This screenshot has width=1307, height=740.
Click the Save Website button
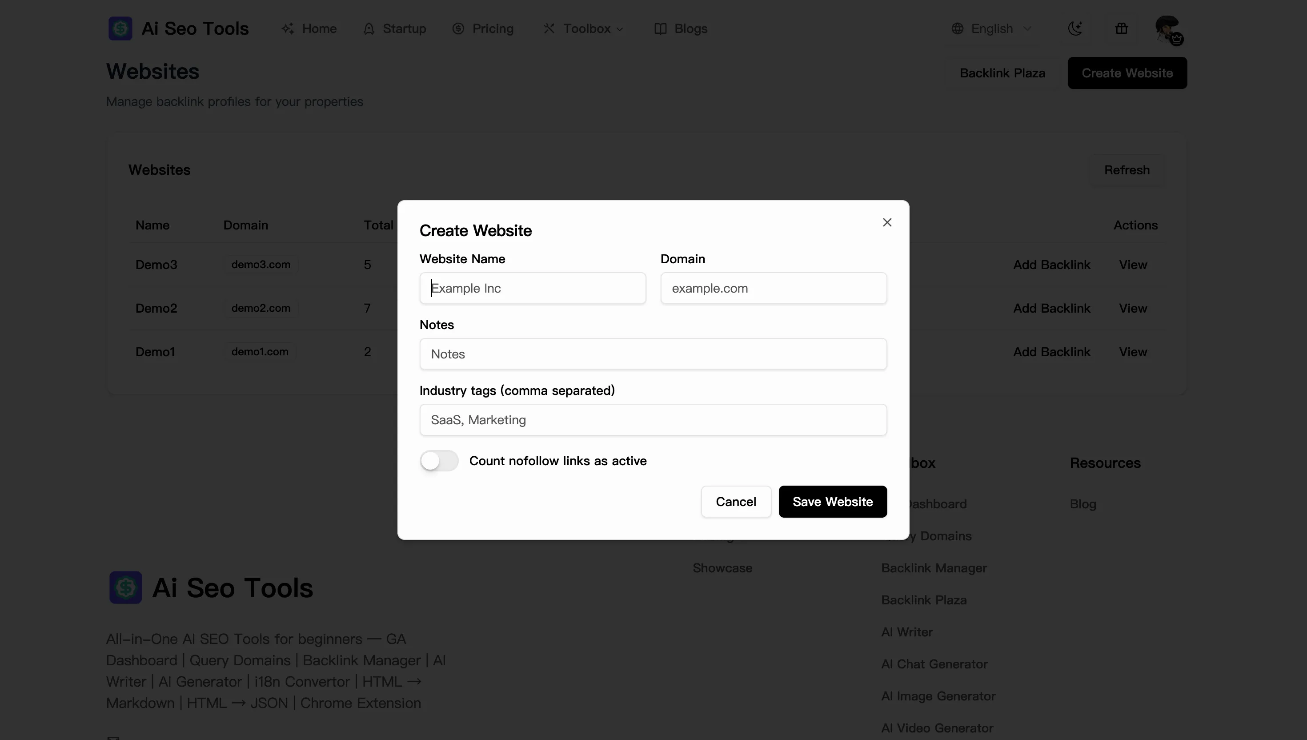tap(833, 501)
